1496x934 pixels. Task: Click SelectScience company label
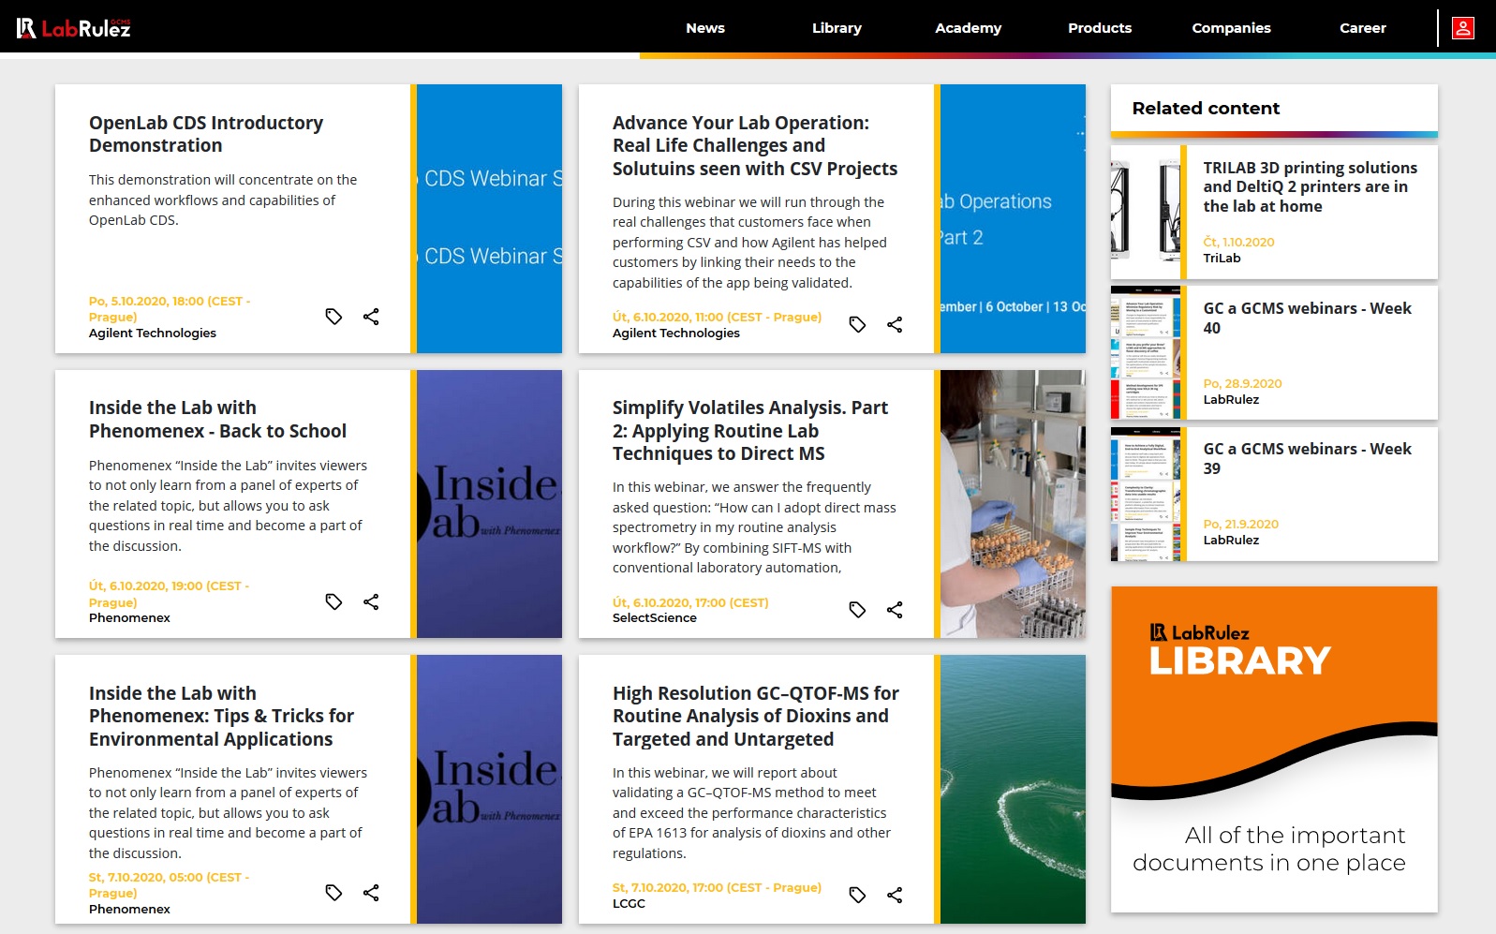coord(655,617)
